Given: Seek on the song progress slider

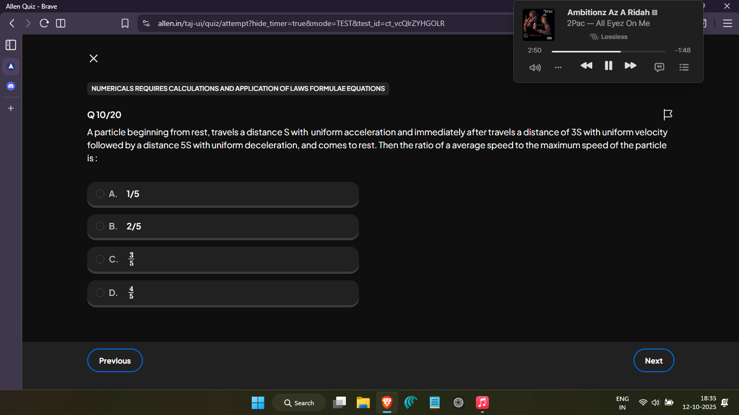Looking at the screenshot, I should (x=609, y=51).
